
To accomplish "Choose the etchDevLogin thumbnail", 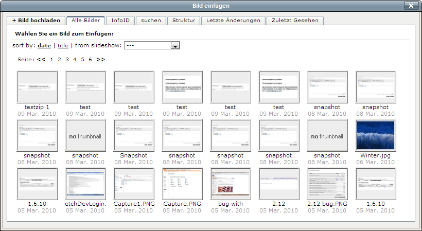I will pos(85,184).
